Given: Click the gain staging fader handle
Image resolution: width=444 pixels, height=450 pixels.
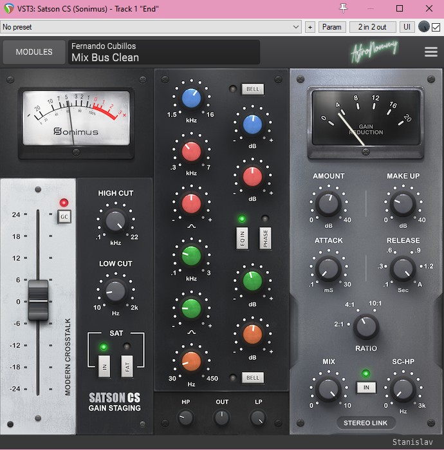Looking at the screenshot, I should (38, 300).
